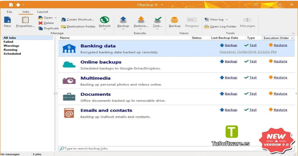Image resolution: width=298 pixels, height=156 pixels.
Task: Sort by Name column header
Action: click(64, 38)
